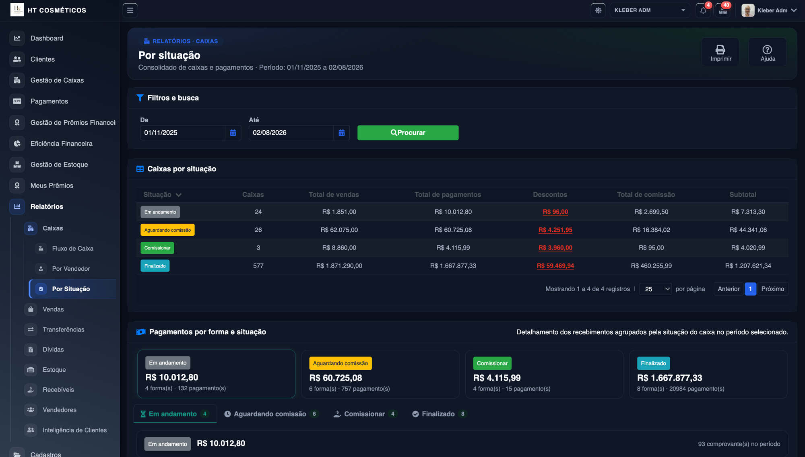Screen dimensions: 805x457
Task: Click the Vendedores group icon
Action: (31, 410)
